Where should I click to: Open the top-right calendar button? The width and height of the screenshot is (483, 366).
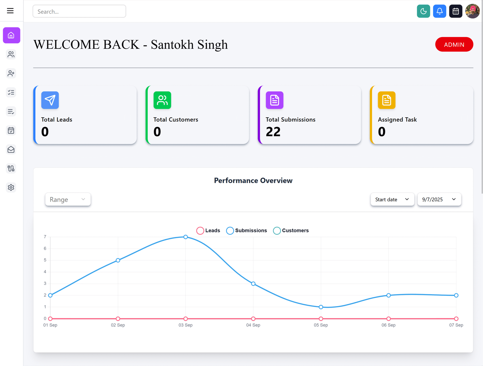(456, 11)
